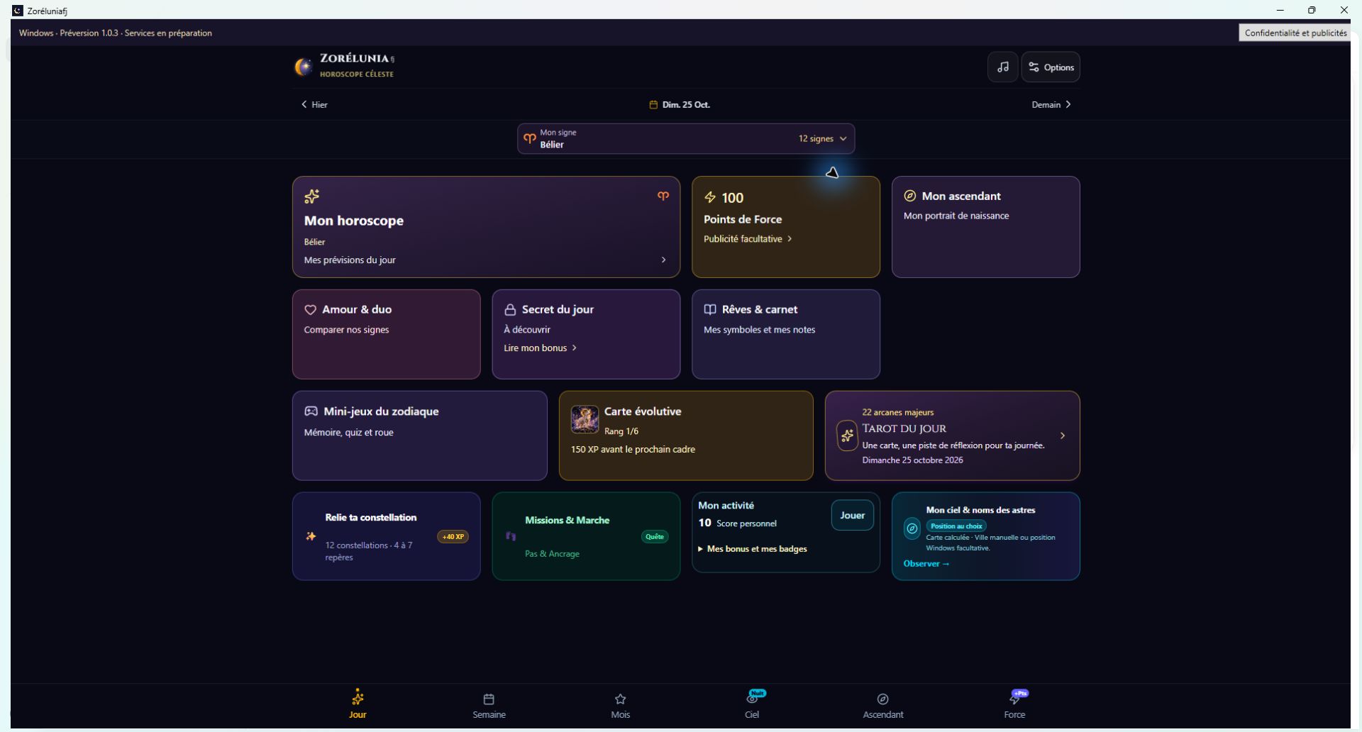This screenshot has width=1362, height=732.
Task: Open the Force tab
Action: click(x=1014, y=705)
